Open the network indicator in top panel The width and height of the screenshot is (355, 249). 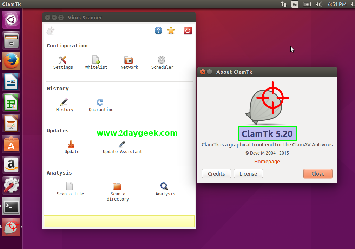(x=283, y=4)
